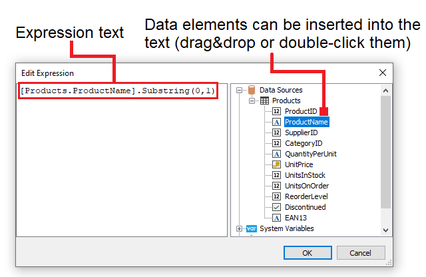426x277 pixels.
Task: Click the text icon beside QuantityPerUnit
Action: pyautogui.click(x=277, y=154)
